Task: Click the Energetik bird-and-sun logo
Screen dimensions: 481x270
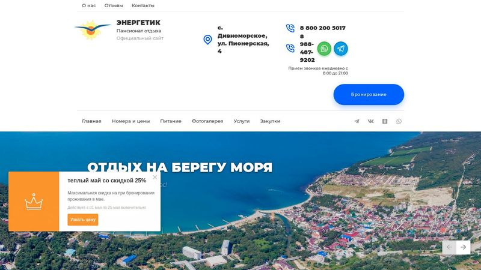Action: pos(92,30)
